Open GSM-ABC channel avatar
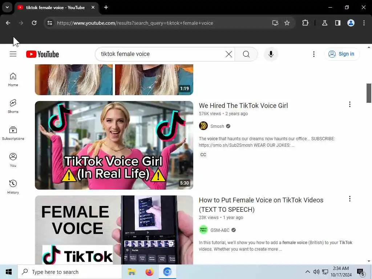372x279 pixels. click(x=203, y=230)
